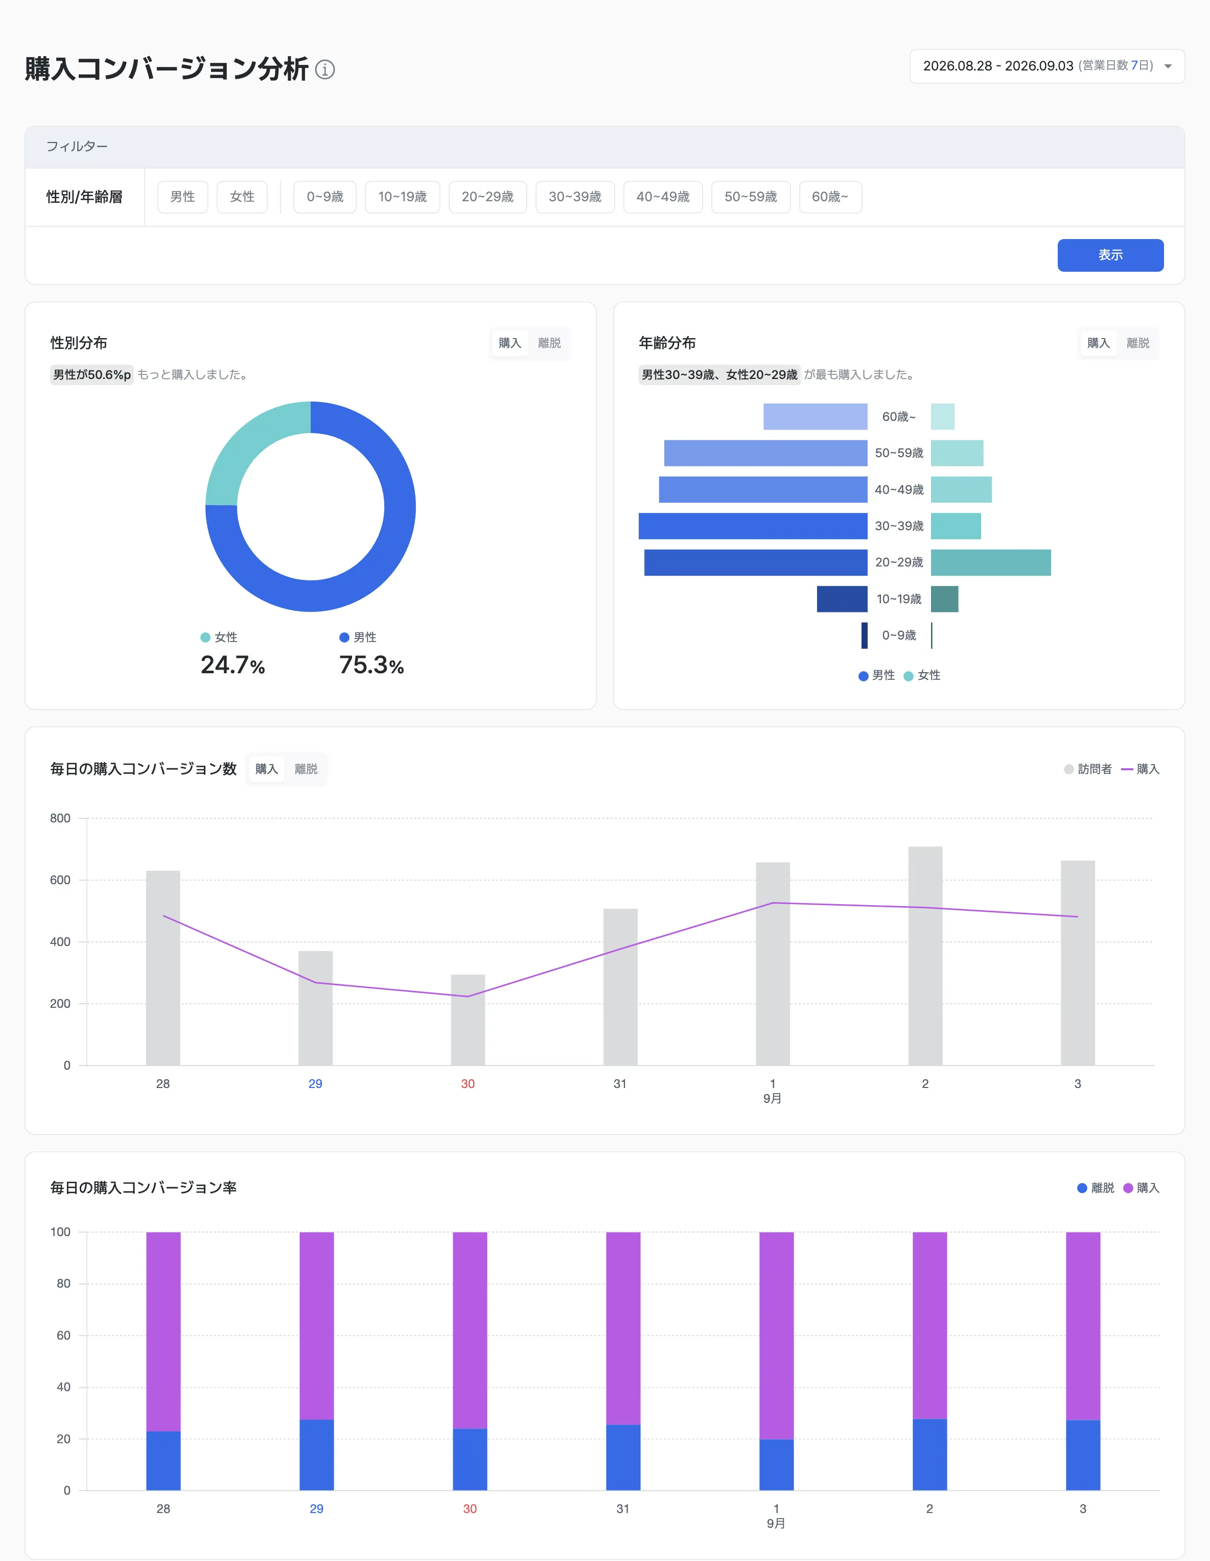Image resolution: width=1210 pixels, height=1561 pixels.
Task: Click the 女性 legend dot under the donut
Action: [205, 637]
